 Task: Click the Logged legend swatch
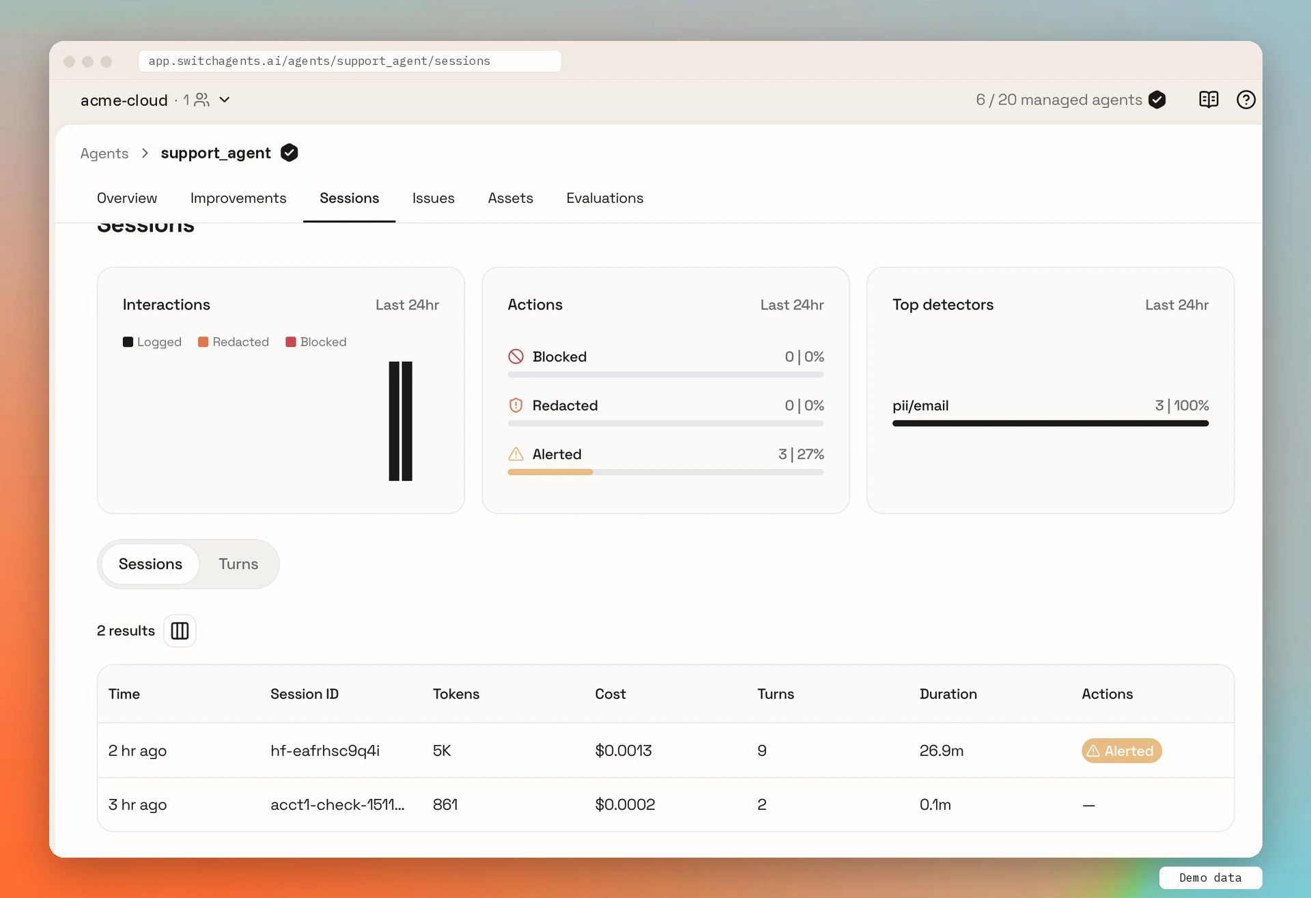click(x=128, y=341)
